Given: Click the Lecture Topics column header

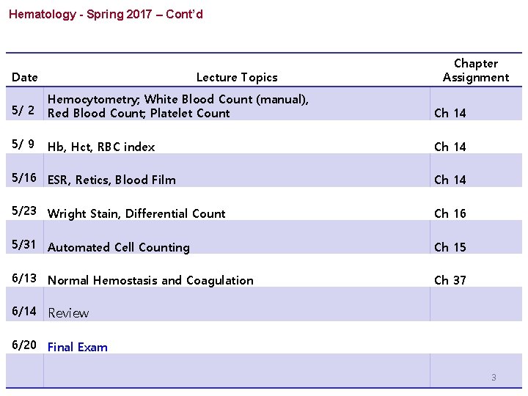Looking at the screenshot, I should [x=237, y=77].
